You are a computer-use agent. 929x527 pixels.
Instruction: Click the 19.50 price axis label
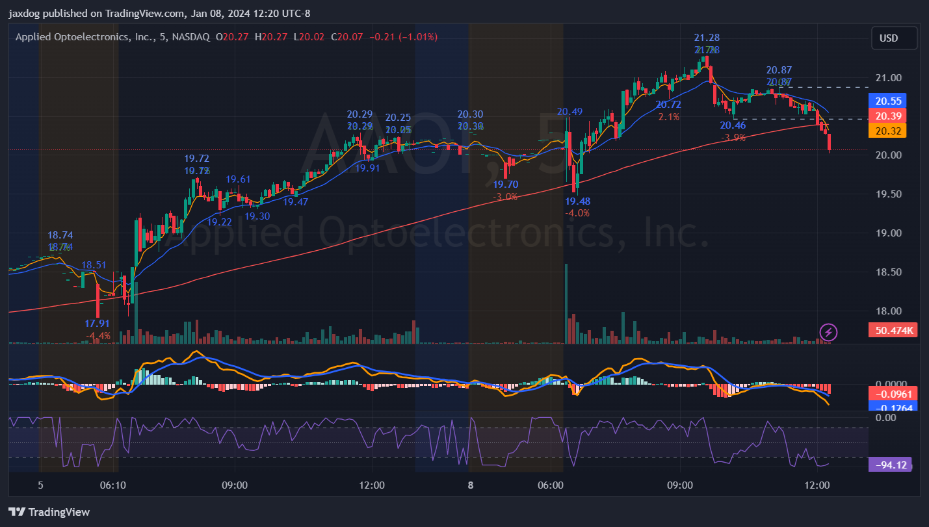point(888,194)
